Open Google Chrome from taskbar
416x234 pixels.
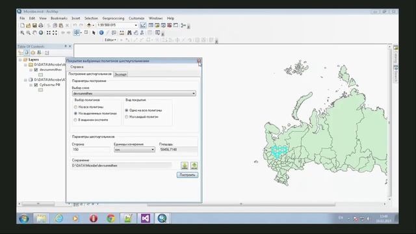pos(111,218)
